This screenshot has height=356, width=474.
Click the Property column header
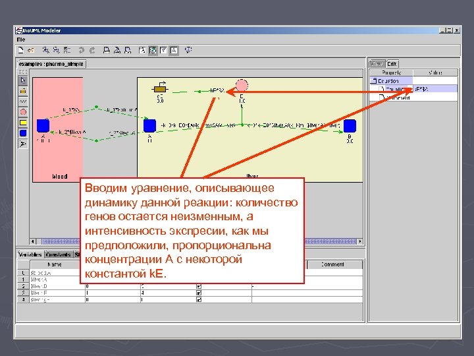coord(391,73)
